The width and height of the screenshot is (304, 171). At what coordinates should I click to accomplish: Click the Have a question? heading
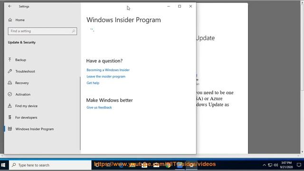click(x=104, y=61)
